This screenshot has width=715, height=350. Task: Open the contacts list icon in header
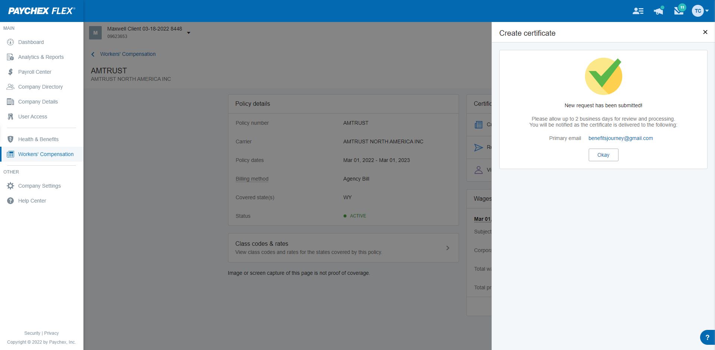638,11
